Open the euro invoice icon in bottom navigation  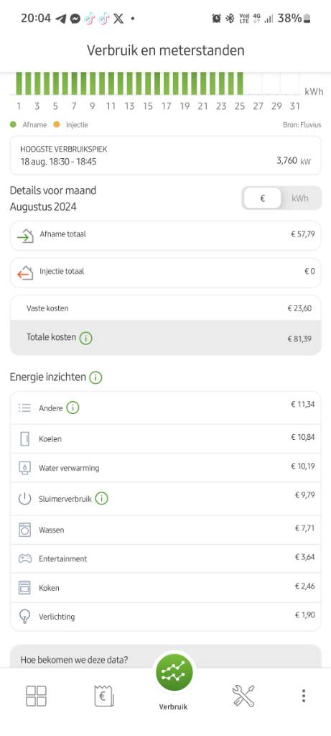[x=103, y=695]
